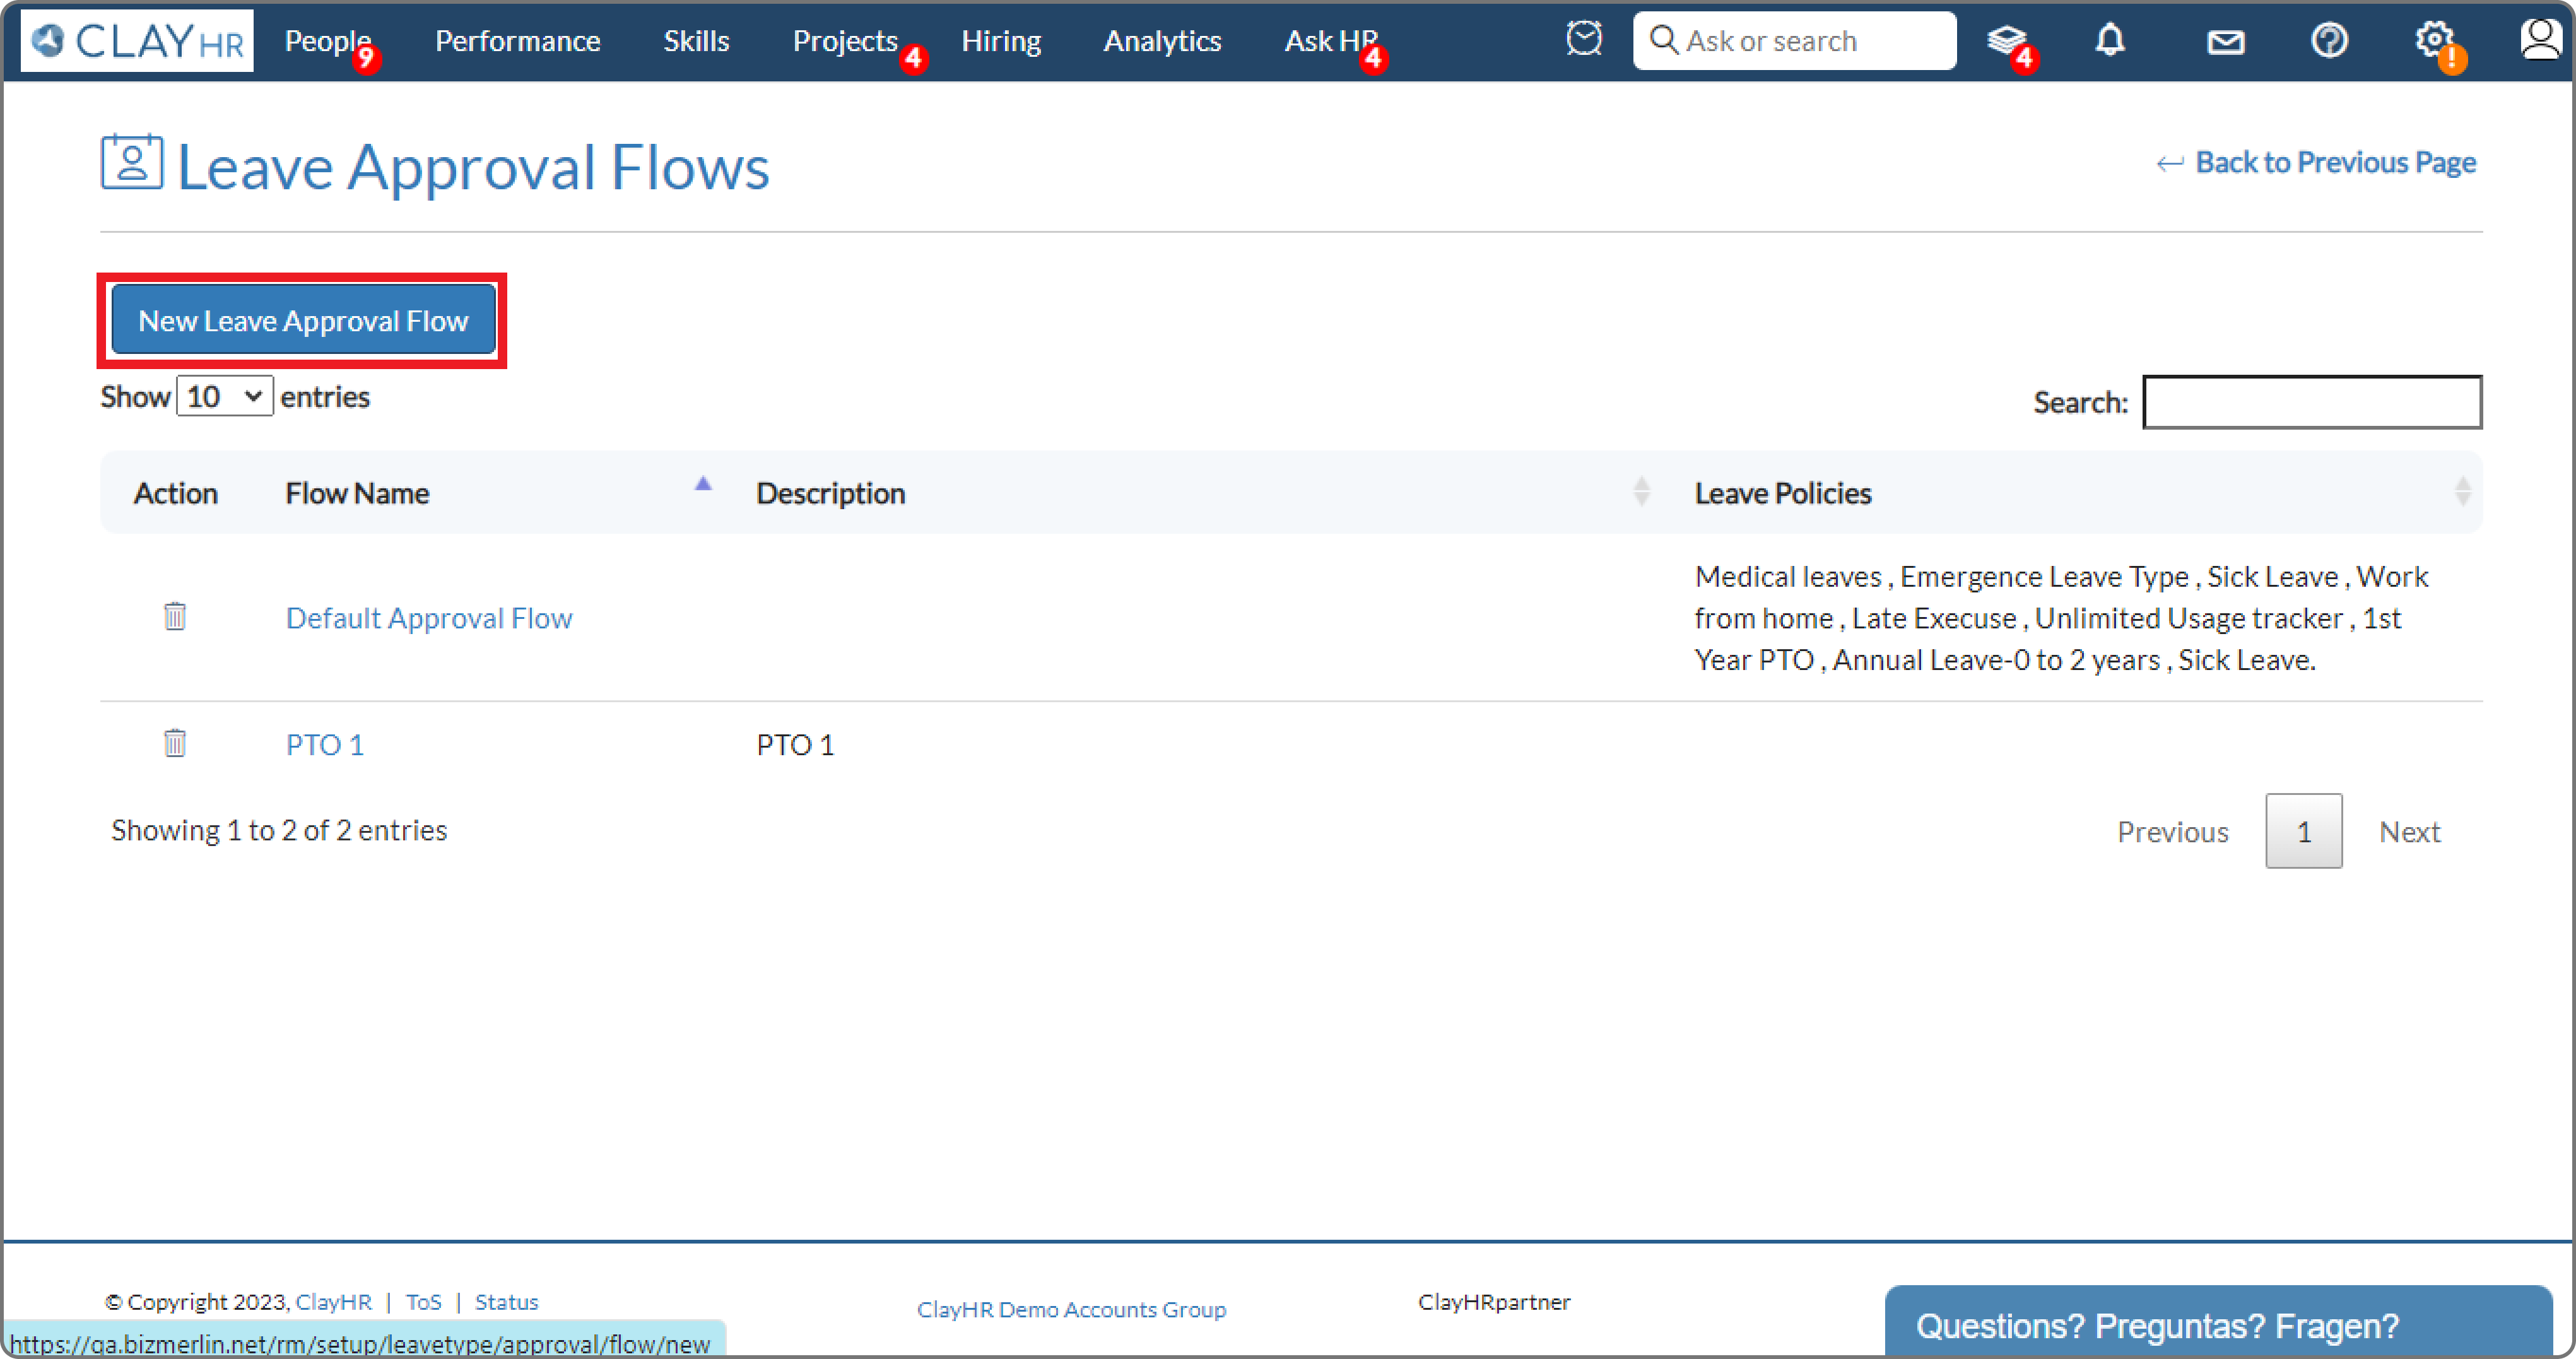Open the Projects menu

(x=845, y=41)
